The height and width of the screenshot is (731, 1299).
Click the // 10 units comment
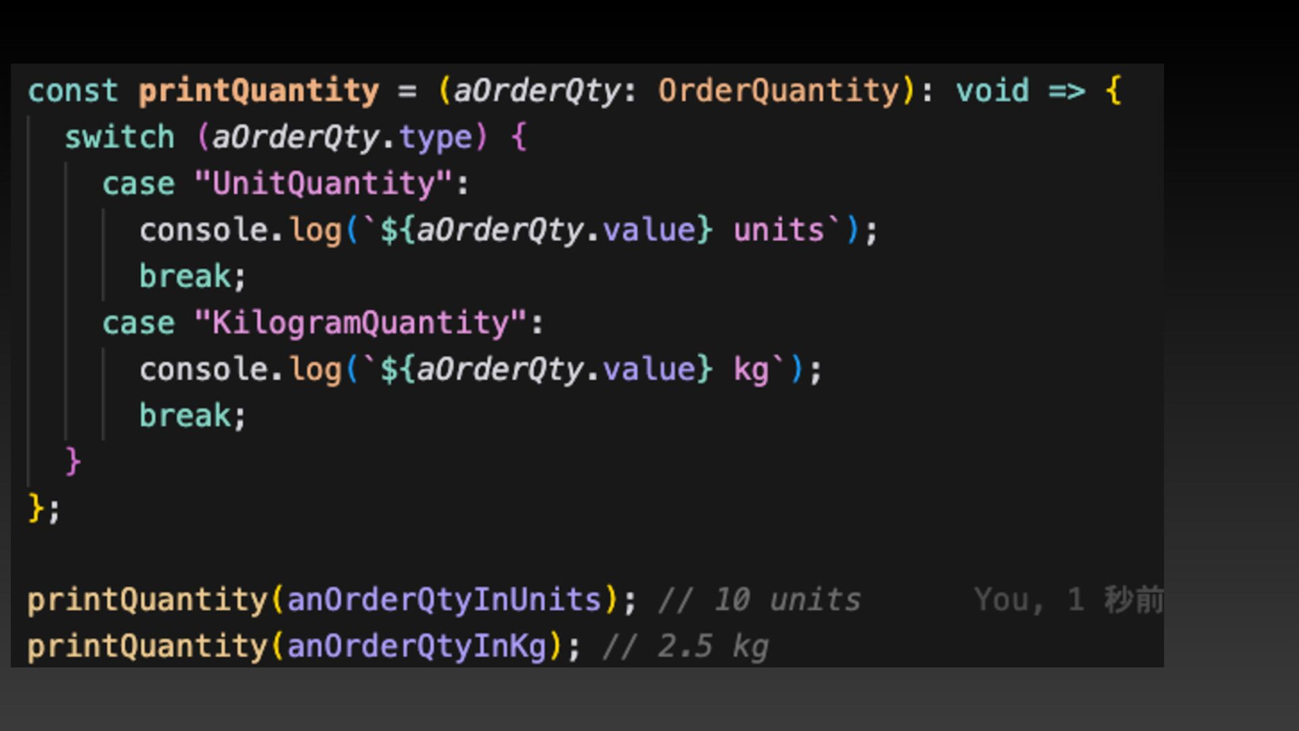[759, 600]
